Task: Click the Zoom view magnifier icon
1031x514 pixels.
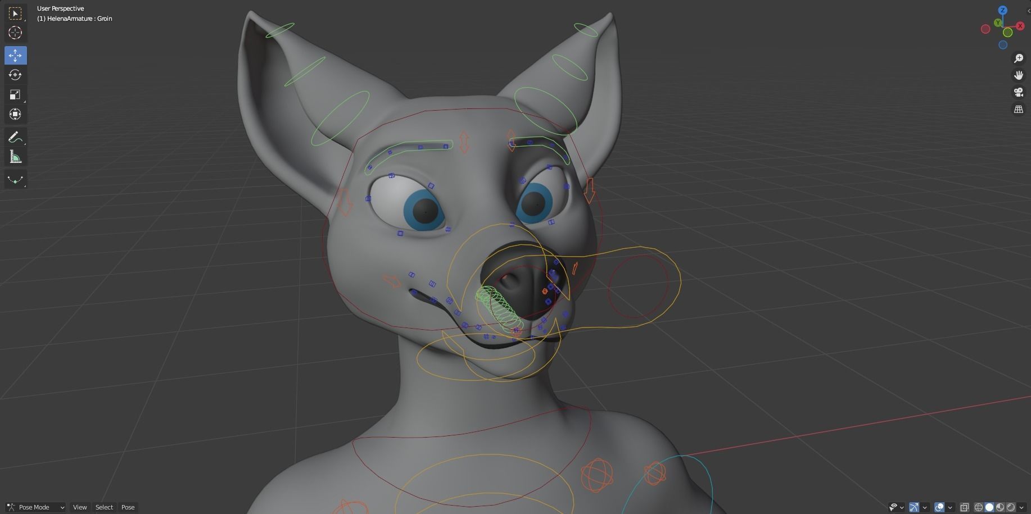Action: click(1019, 58)
